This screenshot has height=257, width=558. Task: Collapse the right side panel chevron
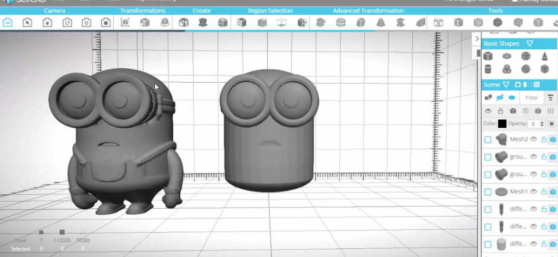tap(477, 38)
